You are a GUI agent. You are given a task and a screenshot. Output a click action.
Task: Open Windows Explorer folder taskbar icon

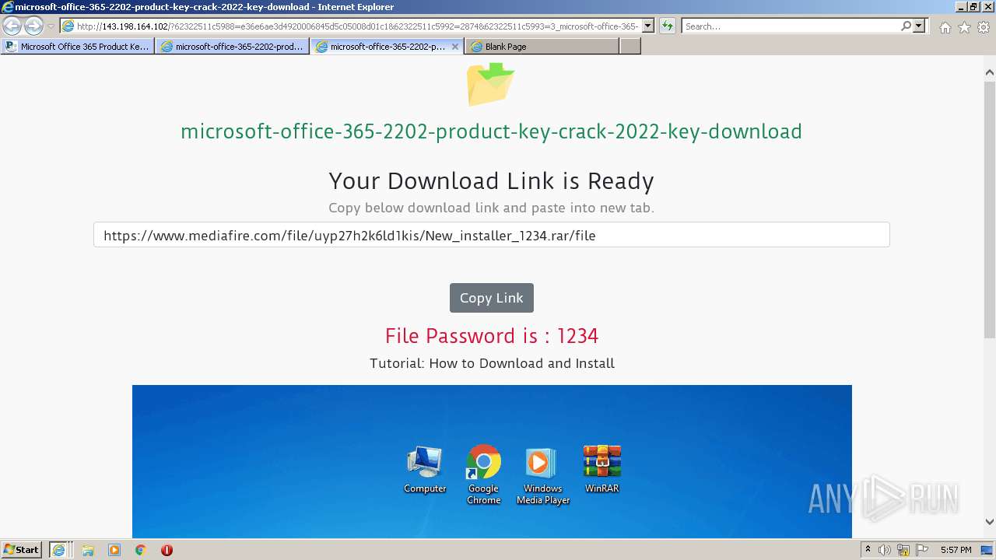pyautogui.click(x=88, y=550)
